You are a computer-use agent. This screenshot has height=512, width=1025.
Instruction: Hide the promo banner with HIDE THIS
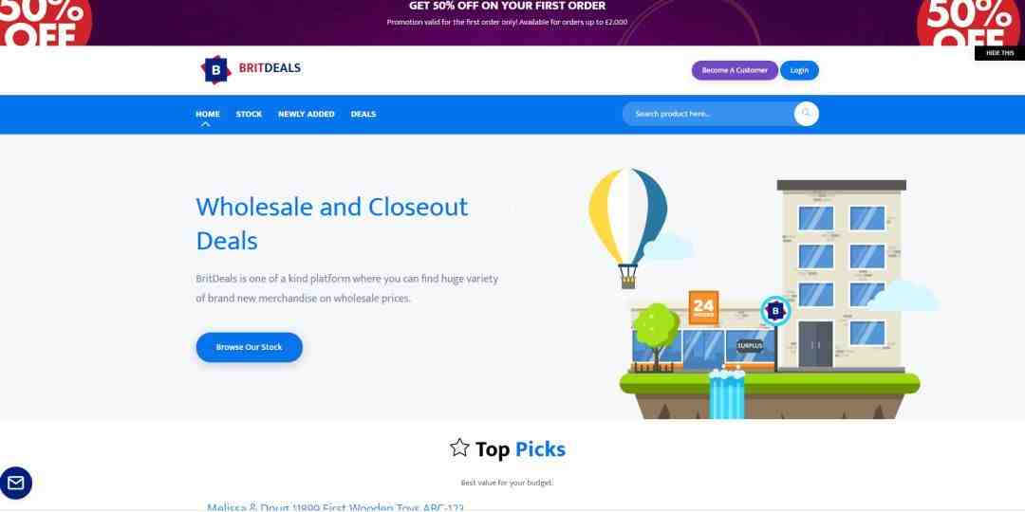(x=999, y=53)
